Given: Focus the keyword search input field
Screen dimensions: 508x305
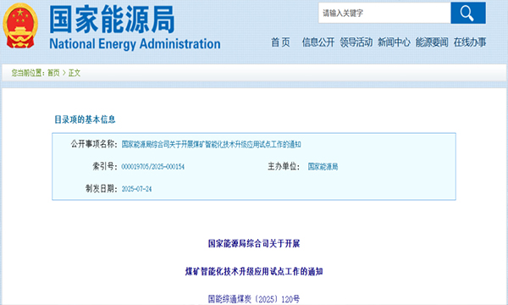Looking at the screenshot, I should click(384, 13).
